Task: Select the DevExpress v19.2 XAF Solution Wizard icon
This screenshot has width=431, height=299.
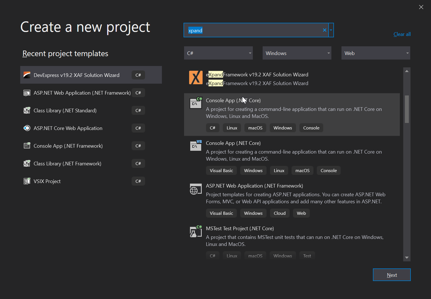Action: pos(27,75)
